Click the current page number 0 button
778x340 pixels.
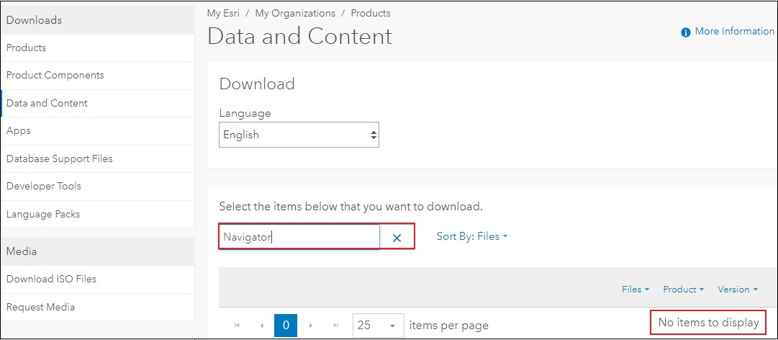tap(286, 326)
